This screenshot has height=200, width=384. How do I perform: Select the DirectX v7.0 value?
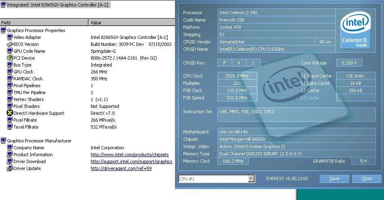[x=102, y=113]
